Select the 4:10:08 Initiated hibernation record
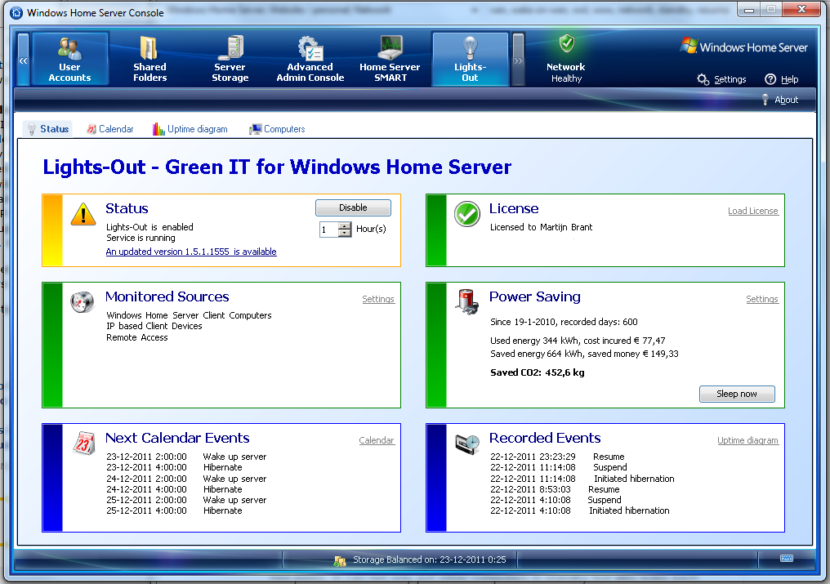Viewport: 830px width, 584px height. tap(580, 511)
